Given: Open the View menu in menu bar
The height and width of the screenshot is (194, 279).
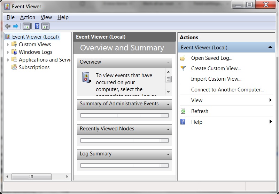Looking at the screenshot, I should pyautogui.click(x=46, y=17).
